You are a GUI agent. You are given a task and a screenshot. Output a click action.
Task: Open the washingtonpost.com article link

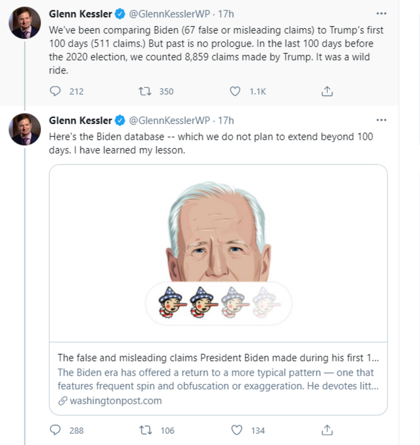(x=115, y=401)
